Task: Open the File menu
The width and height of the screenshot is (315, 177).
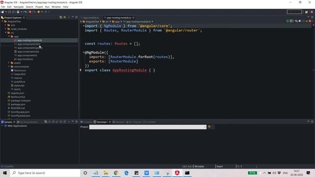Action: (3, 7)
